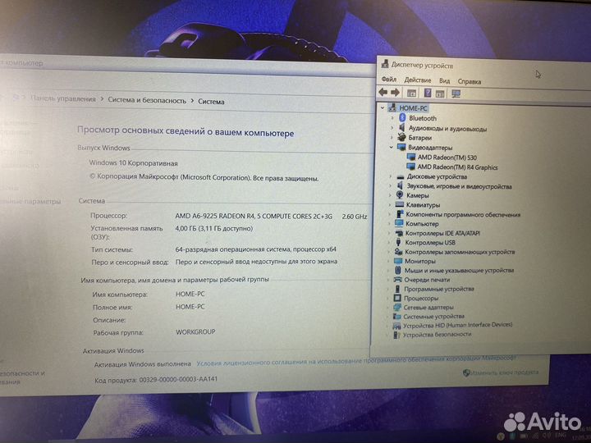Select AMD Radeon(TM) 530 adapter
The image size is (591, 443).
[x=447, y=158]
